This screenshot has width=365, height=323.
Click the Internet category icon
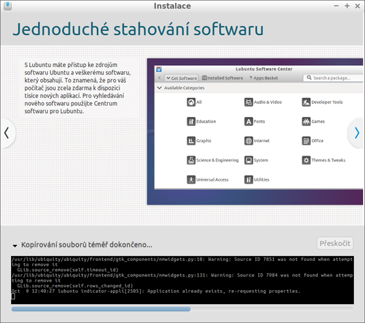[249, 141]
